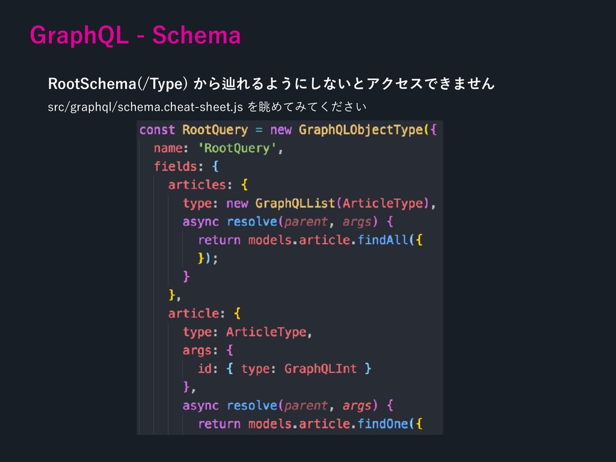
Task: Click the src/graphql/schema.cheat-sheet.js file path text
Action: pyautogui.click(x=144, y=107)
